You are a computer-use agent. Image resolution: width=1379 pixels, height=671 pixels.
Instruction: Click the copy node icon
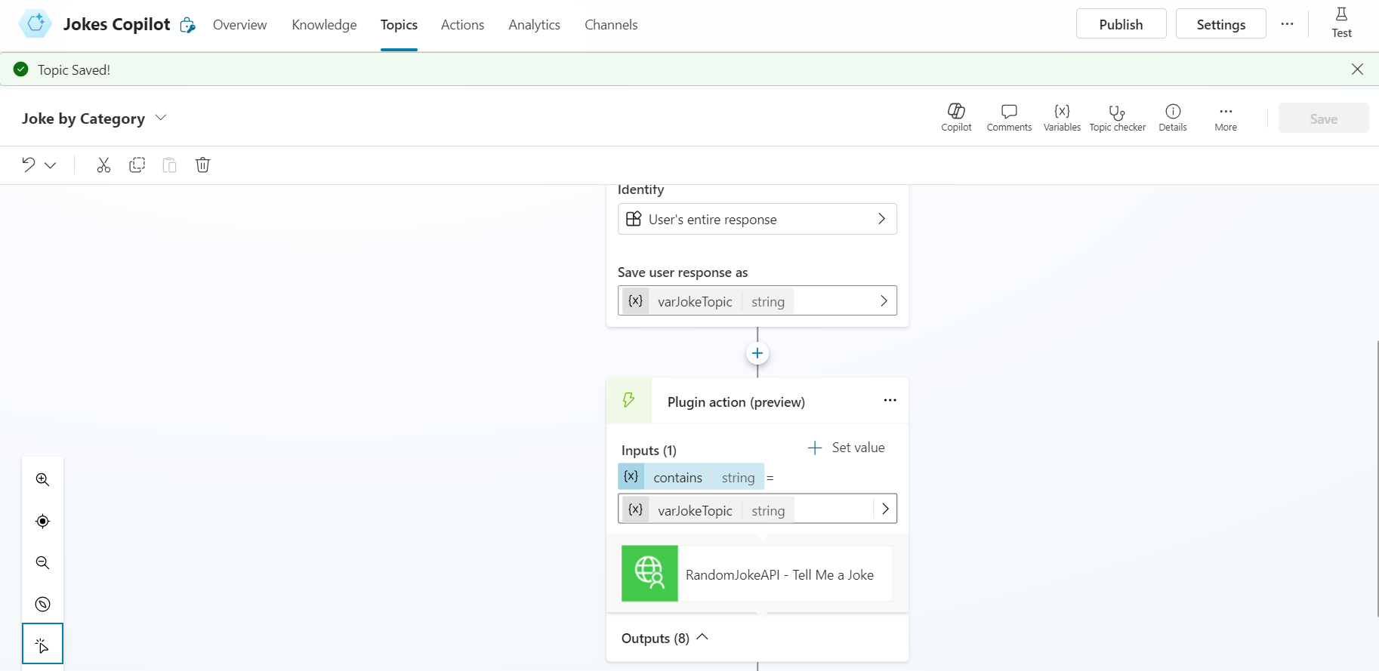point(137,165)
